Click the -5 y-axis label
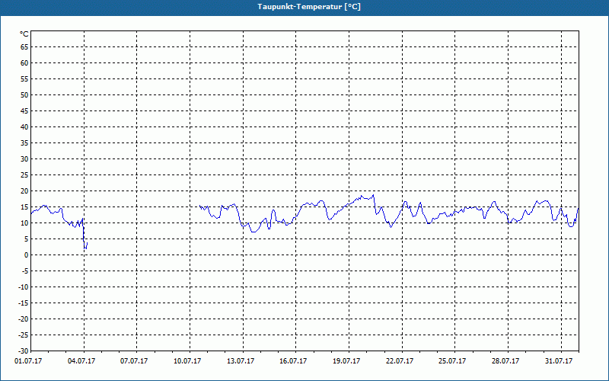This screenshot has height=381, width=609. (x=25, y=271)
